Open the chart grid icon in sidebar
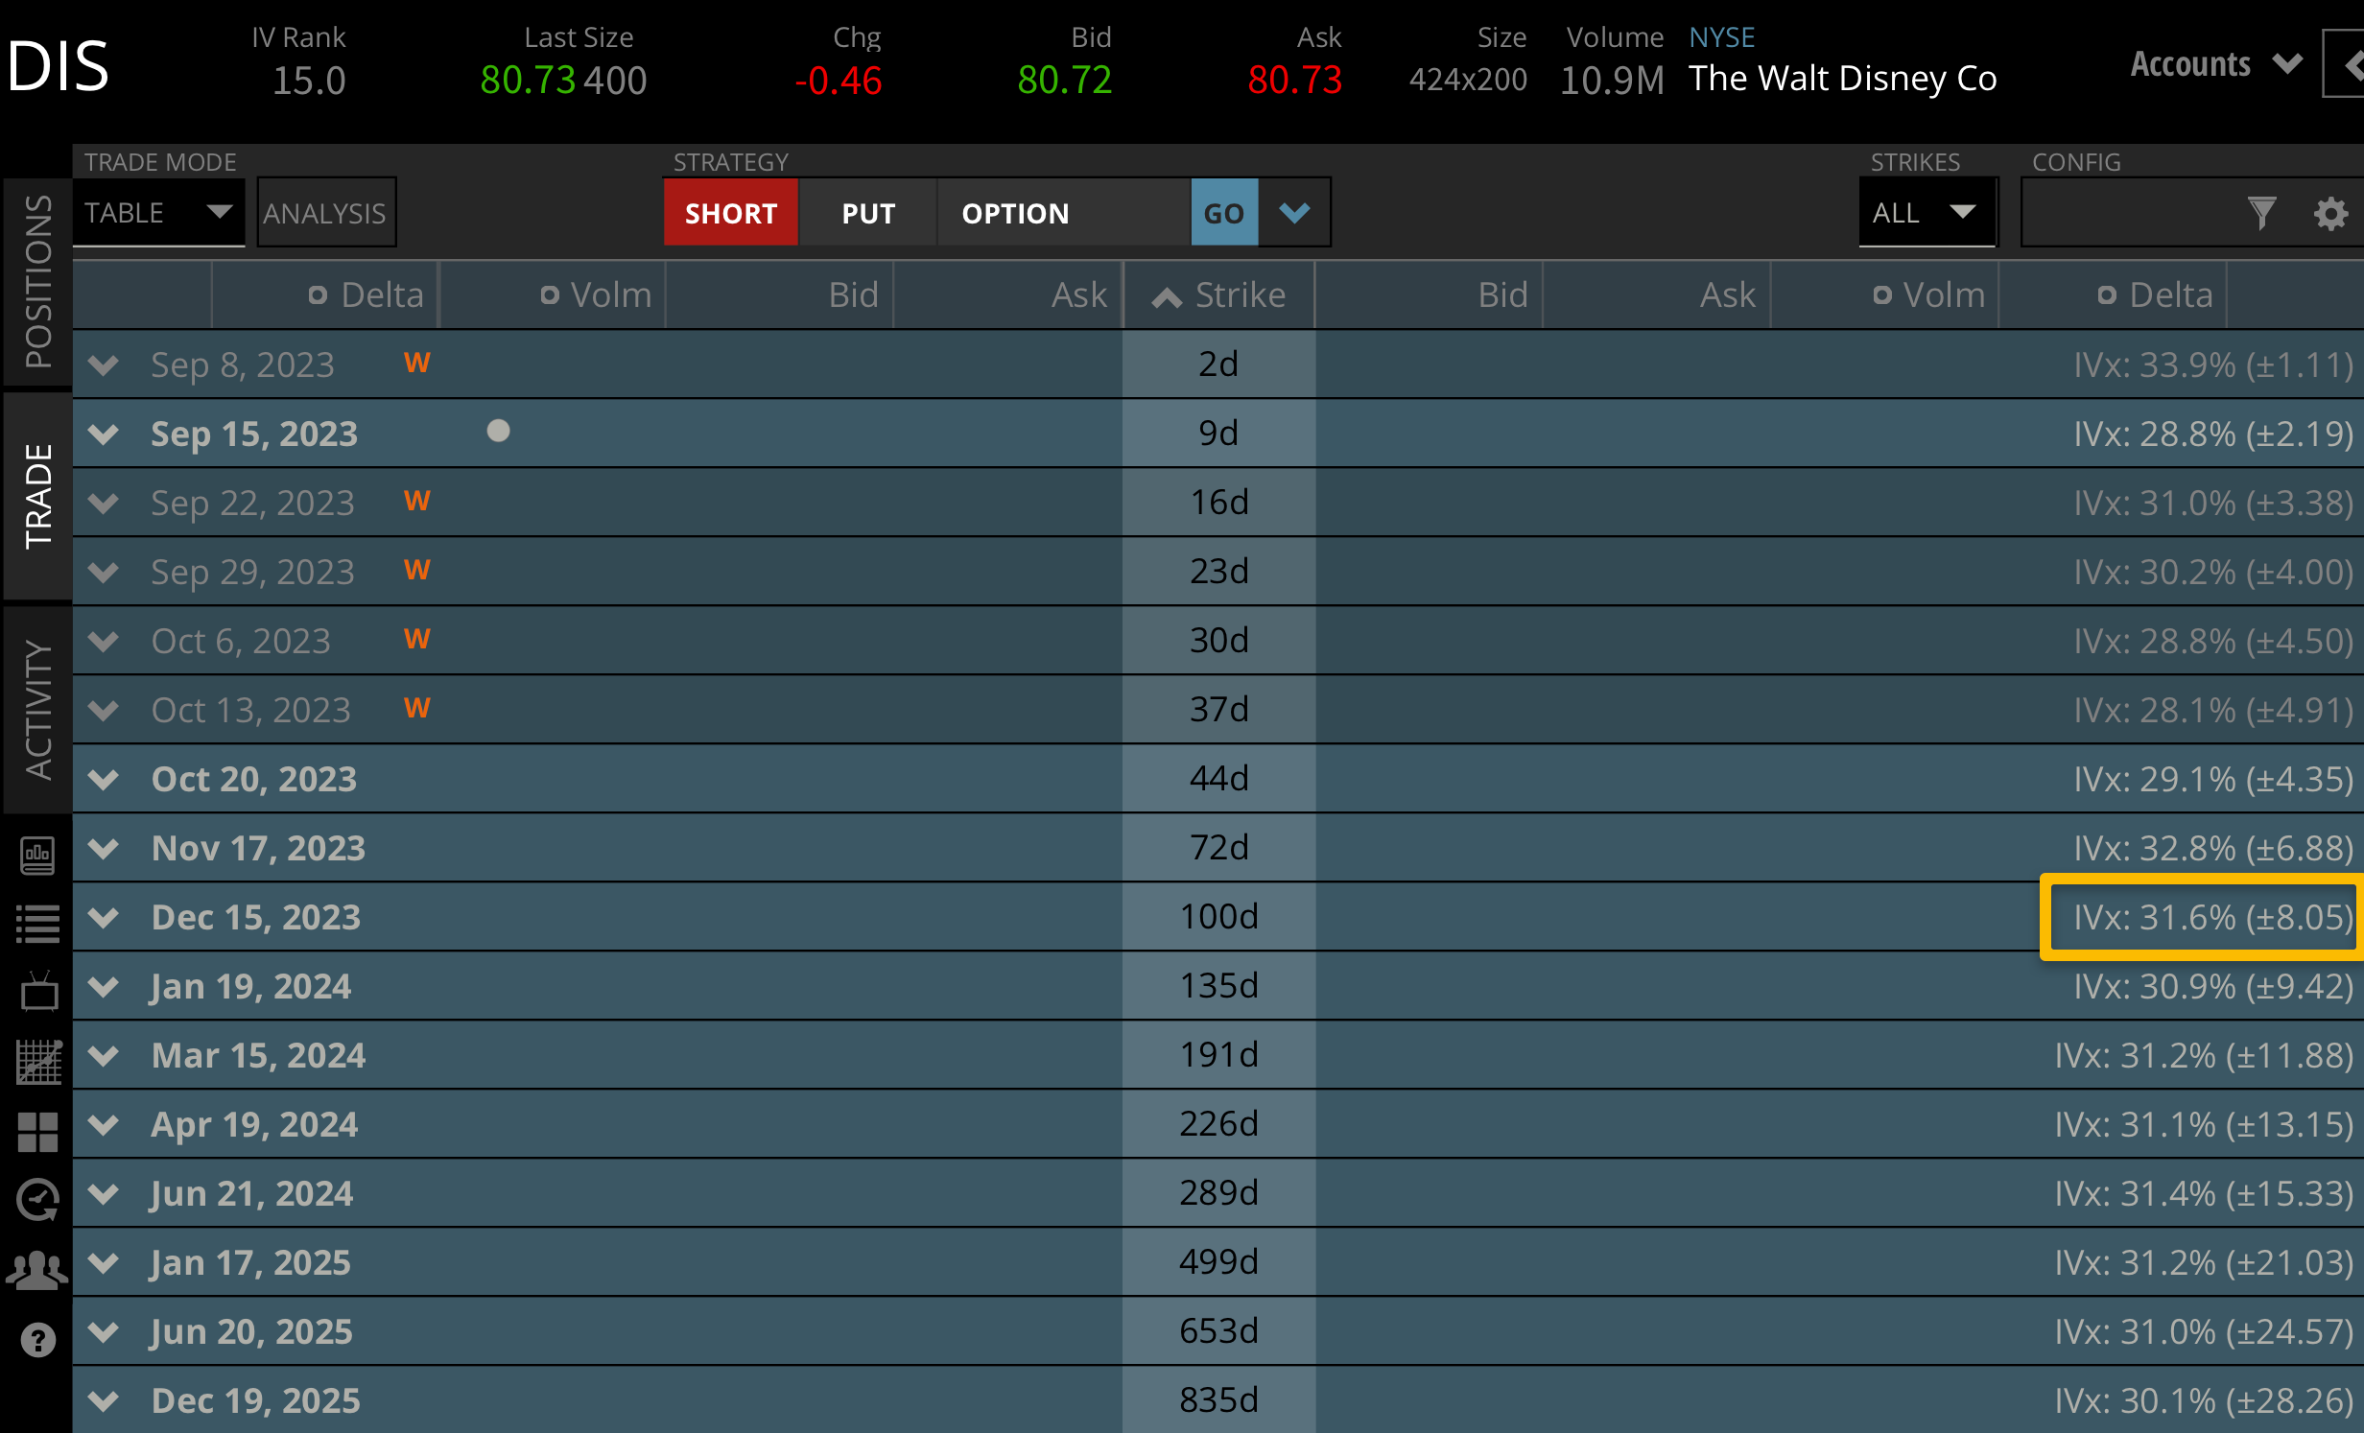Image resolution: width=2364 pixels, height=1433 pixels. pos(37,1062)
